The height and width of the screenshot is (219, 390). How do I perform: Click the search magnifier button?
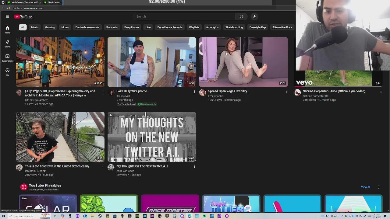241,16
